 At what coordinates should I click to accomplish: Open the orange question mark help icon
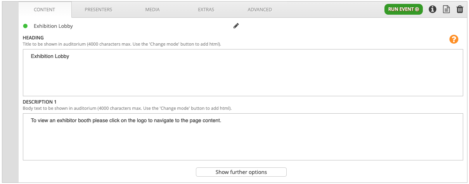point(454,39)
